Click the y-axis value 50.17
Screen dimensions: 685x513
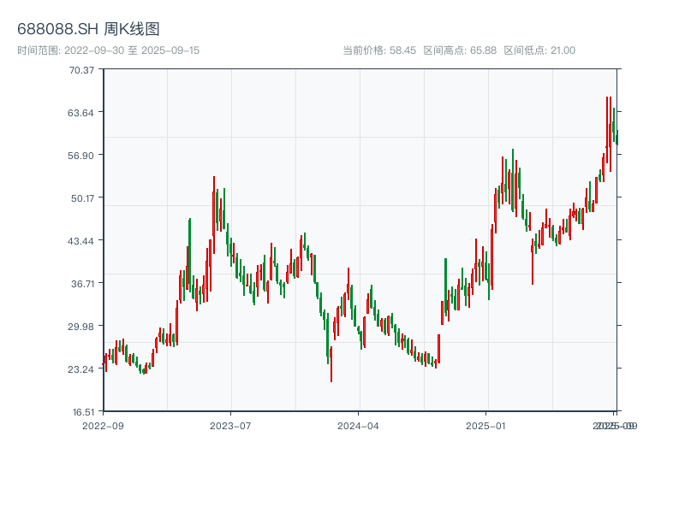pos(82,198)
